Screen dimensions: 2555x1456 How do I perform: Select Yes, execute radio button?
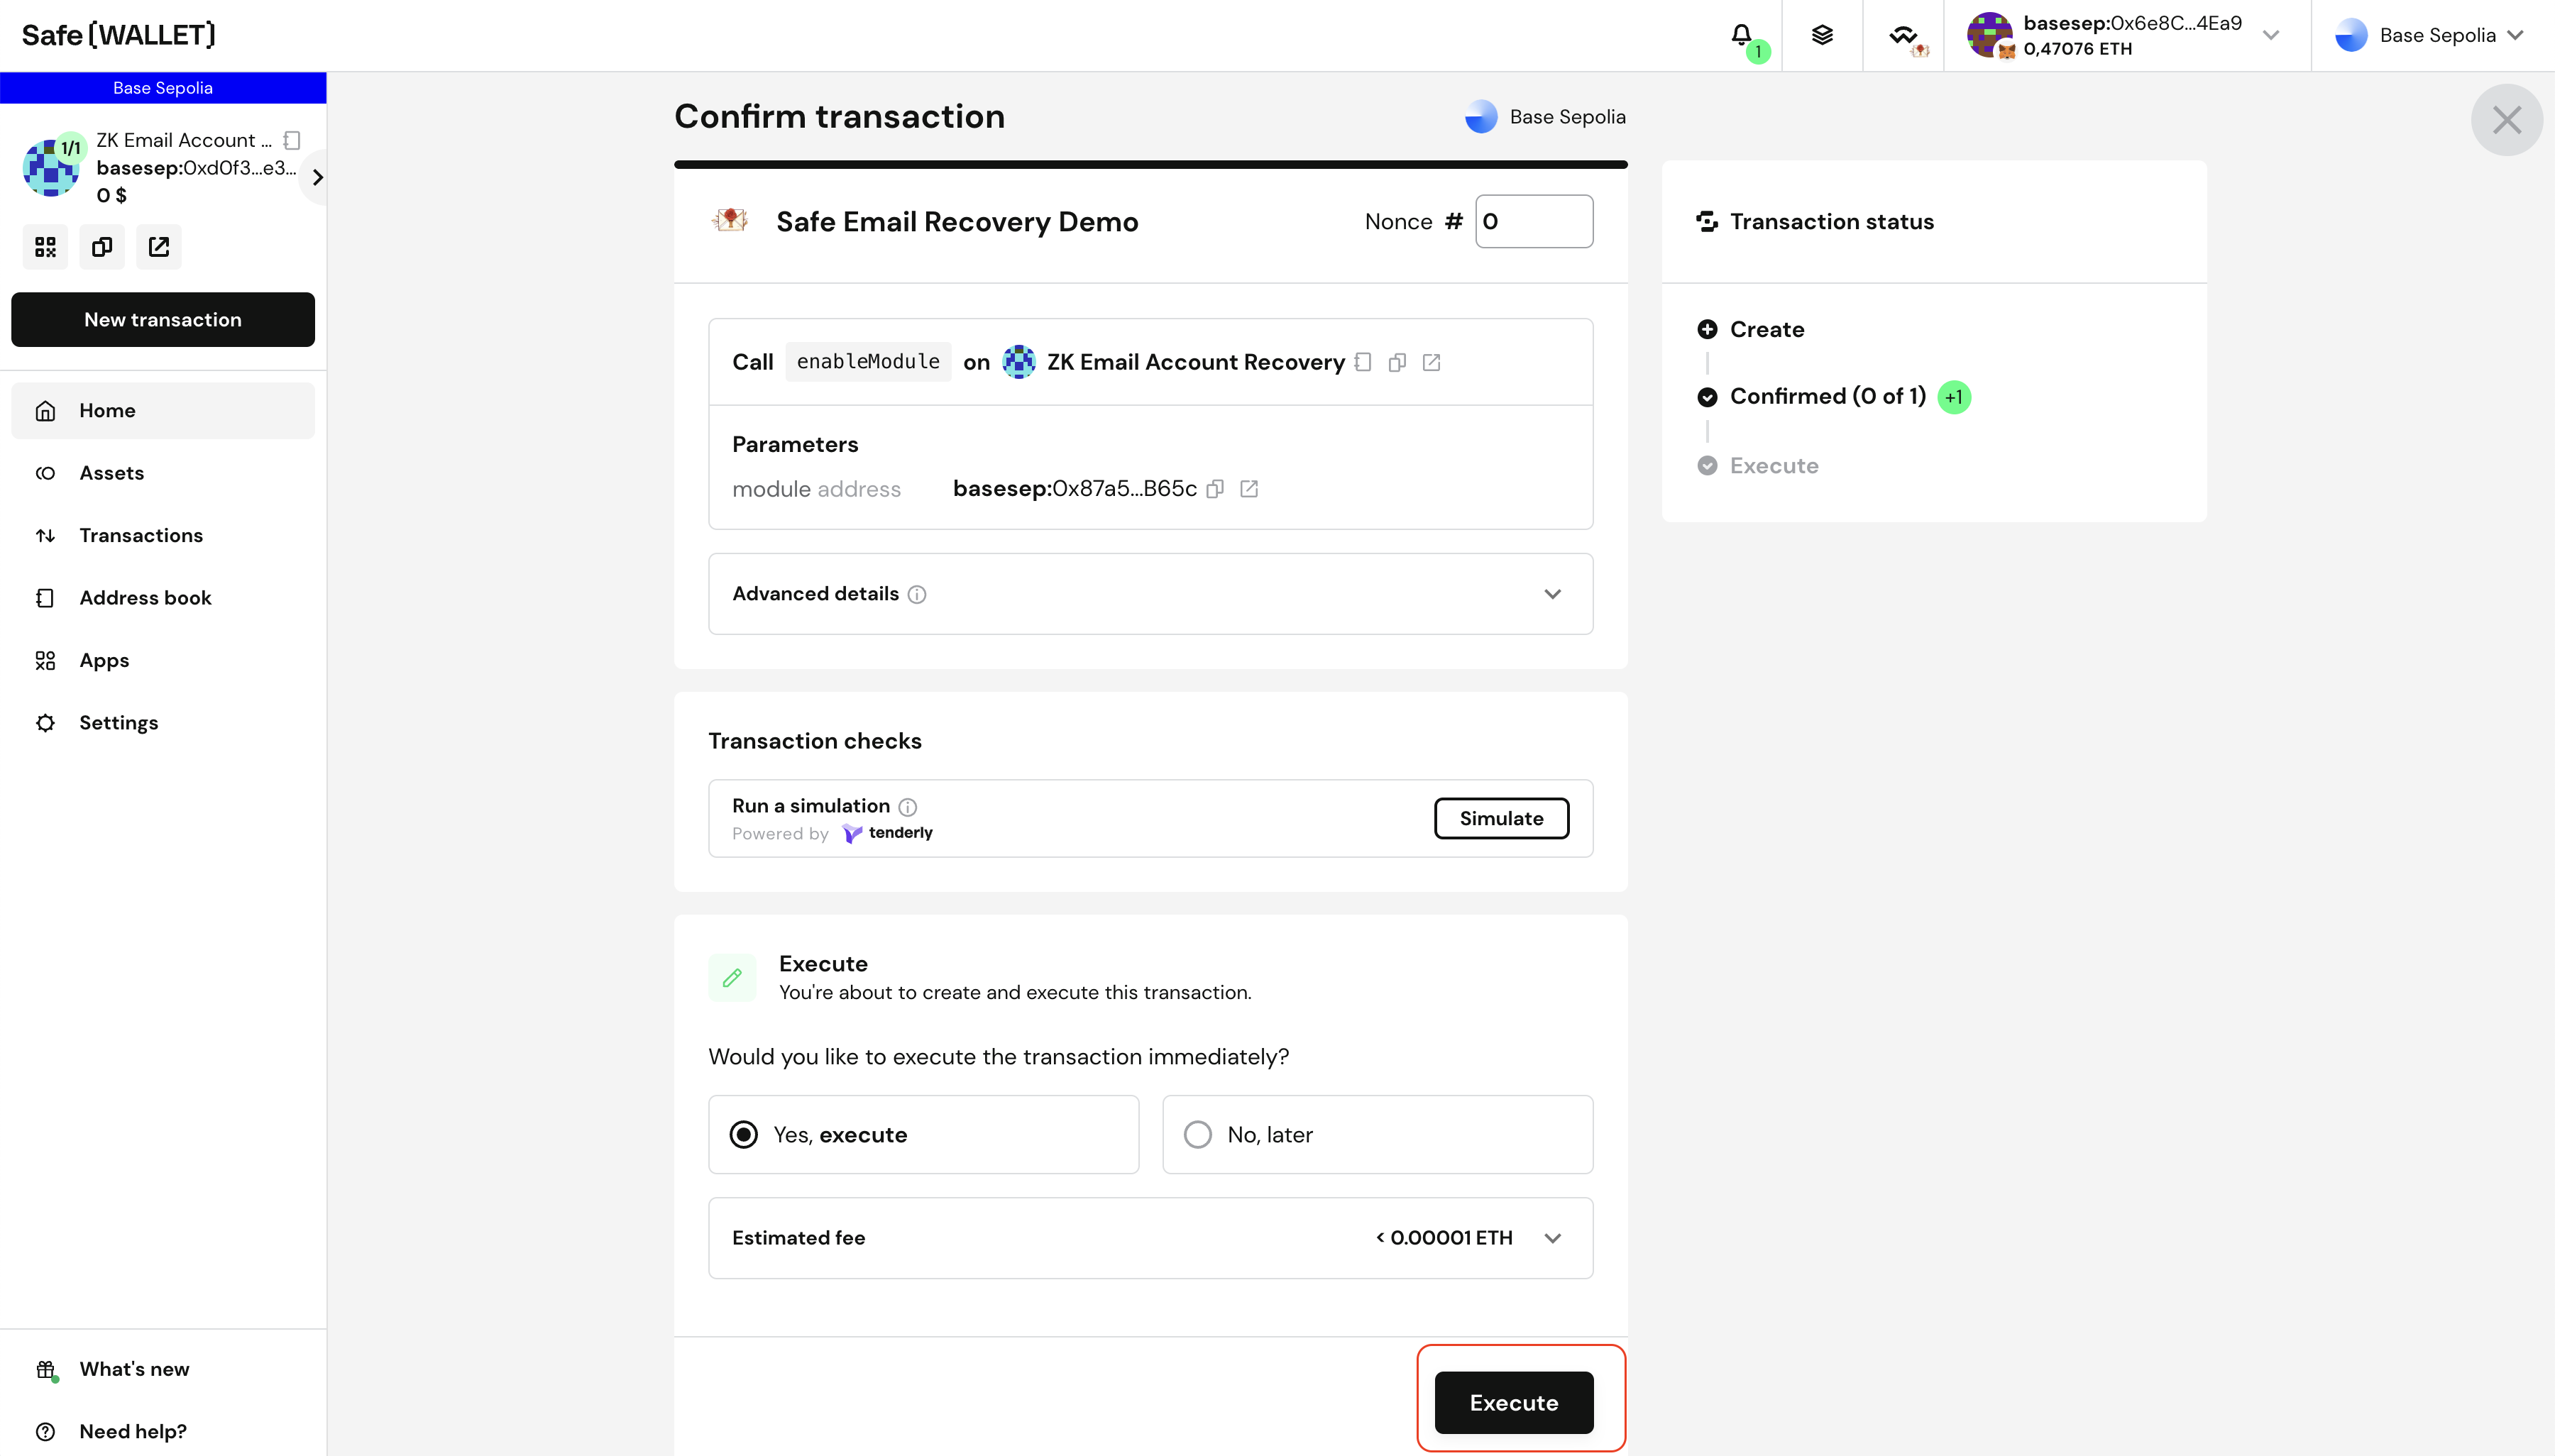742,1133
